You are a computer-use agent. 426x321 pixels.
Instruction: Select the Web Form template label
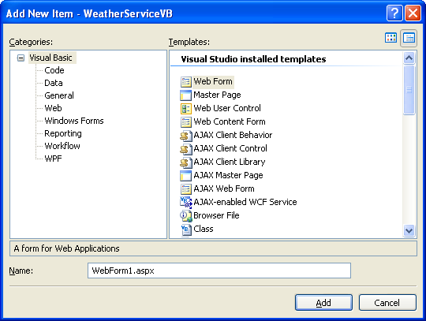click(213, 81)
